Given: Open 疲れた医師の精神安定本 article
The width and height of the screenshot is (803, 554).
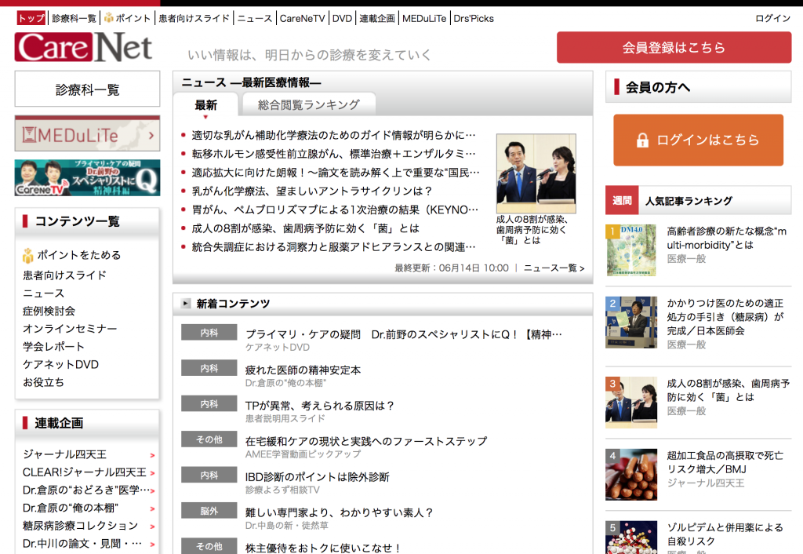Looking at the screenshot, I should pyautogui.click(x=303, y=370).
